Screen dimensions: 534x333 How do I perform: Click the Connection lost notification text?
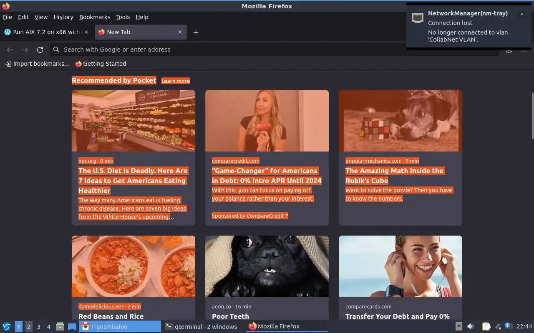tap(450, 23)
